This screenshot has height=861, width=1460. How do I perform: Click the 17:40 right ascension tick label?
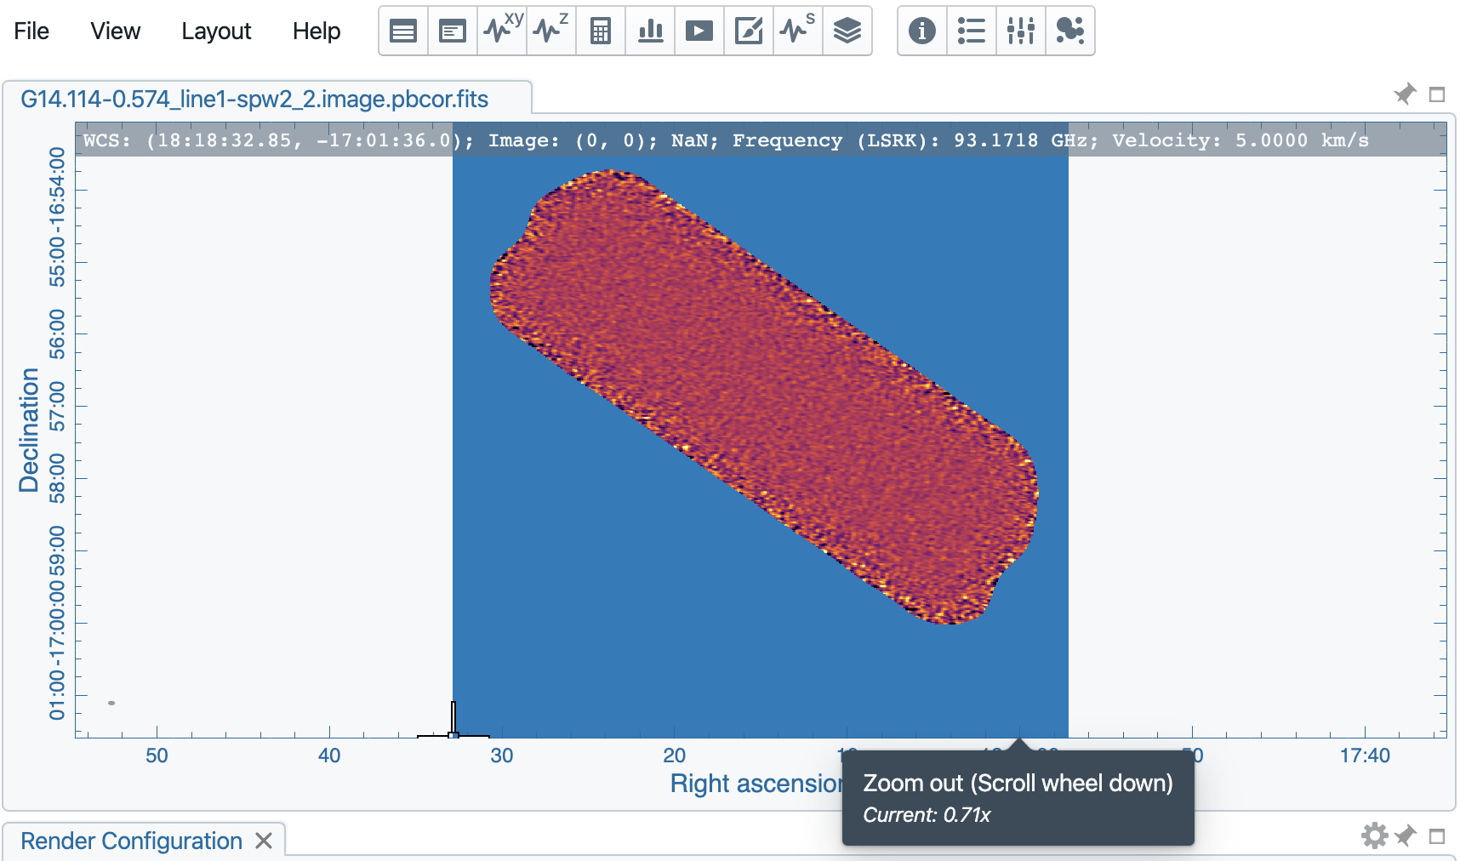pos(1365,756)
